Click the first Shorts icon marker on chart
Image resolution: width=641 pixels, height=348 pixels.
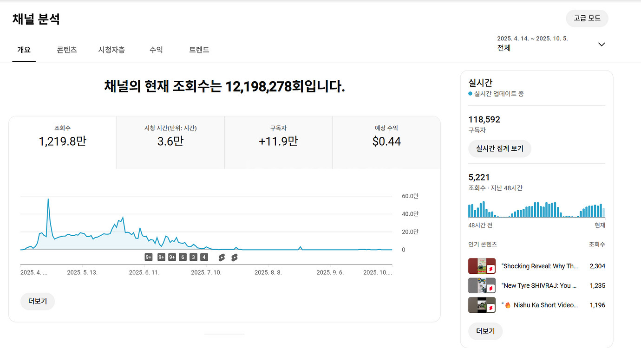point(222,257)
